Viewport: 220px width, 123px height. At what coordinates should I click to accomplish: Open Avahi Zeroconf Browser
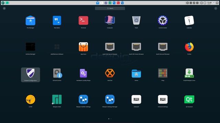pyautogui.click(x=163, y=47)
